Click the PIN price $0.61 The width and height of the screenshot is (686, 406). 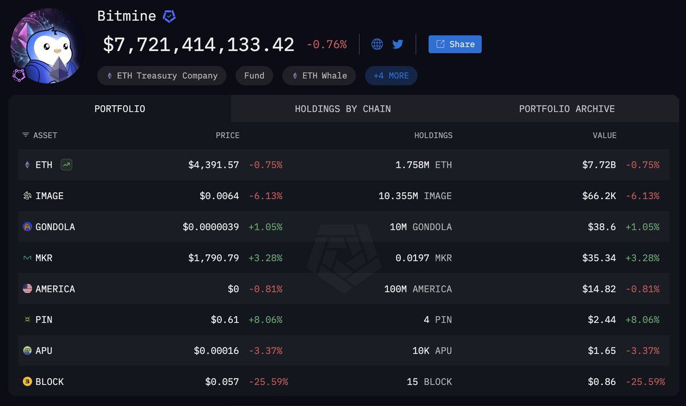(225, 320)
